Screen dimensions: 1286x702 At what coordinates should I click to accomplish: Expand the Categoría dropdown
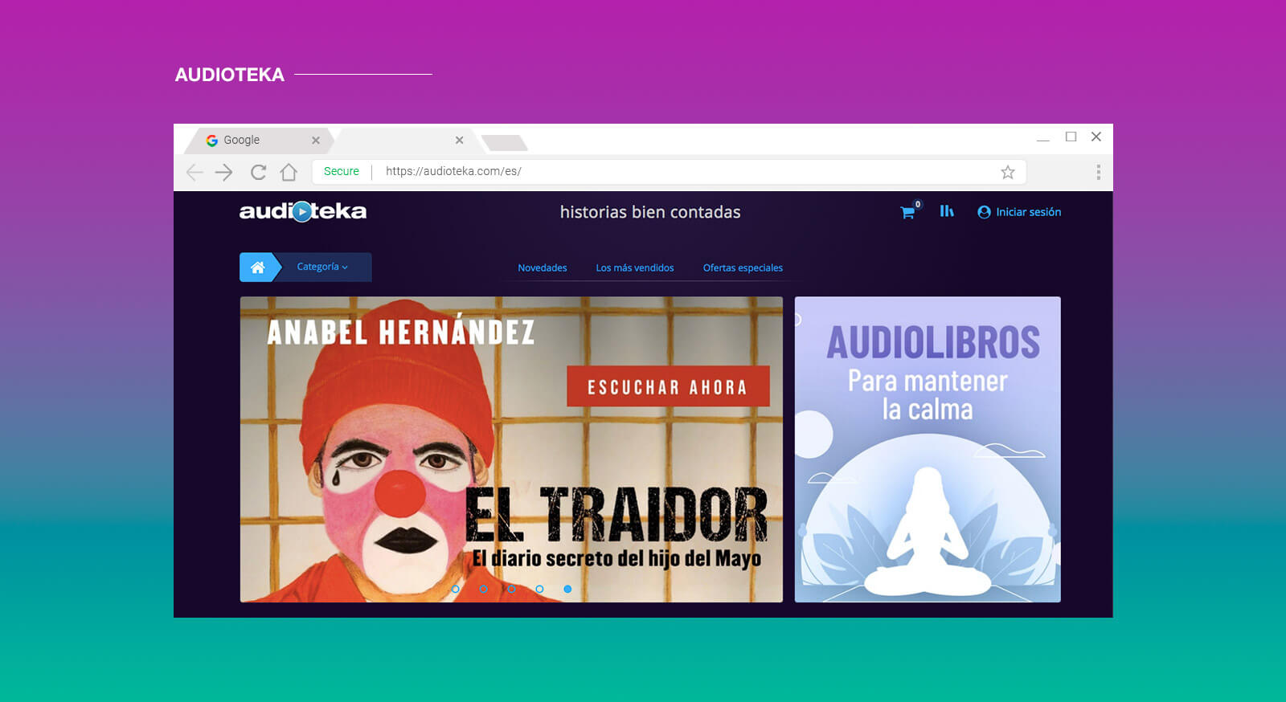click(322, 267)
